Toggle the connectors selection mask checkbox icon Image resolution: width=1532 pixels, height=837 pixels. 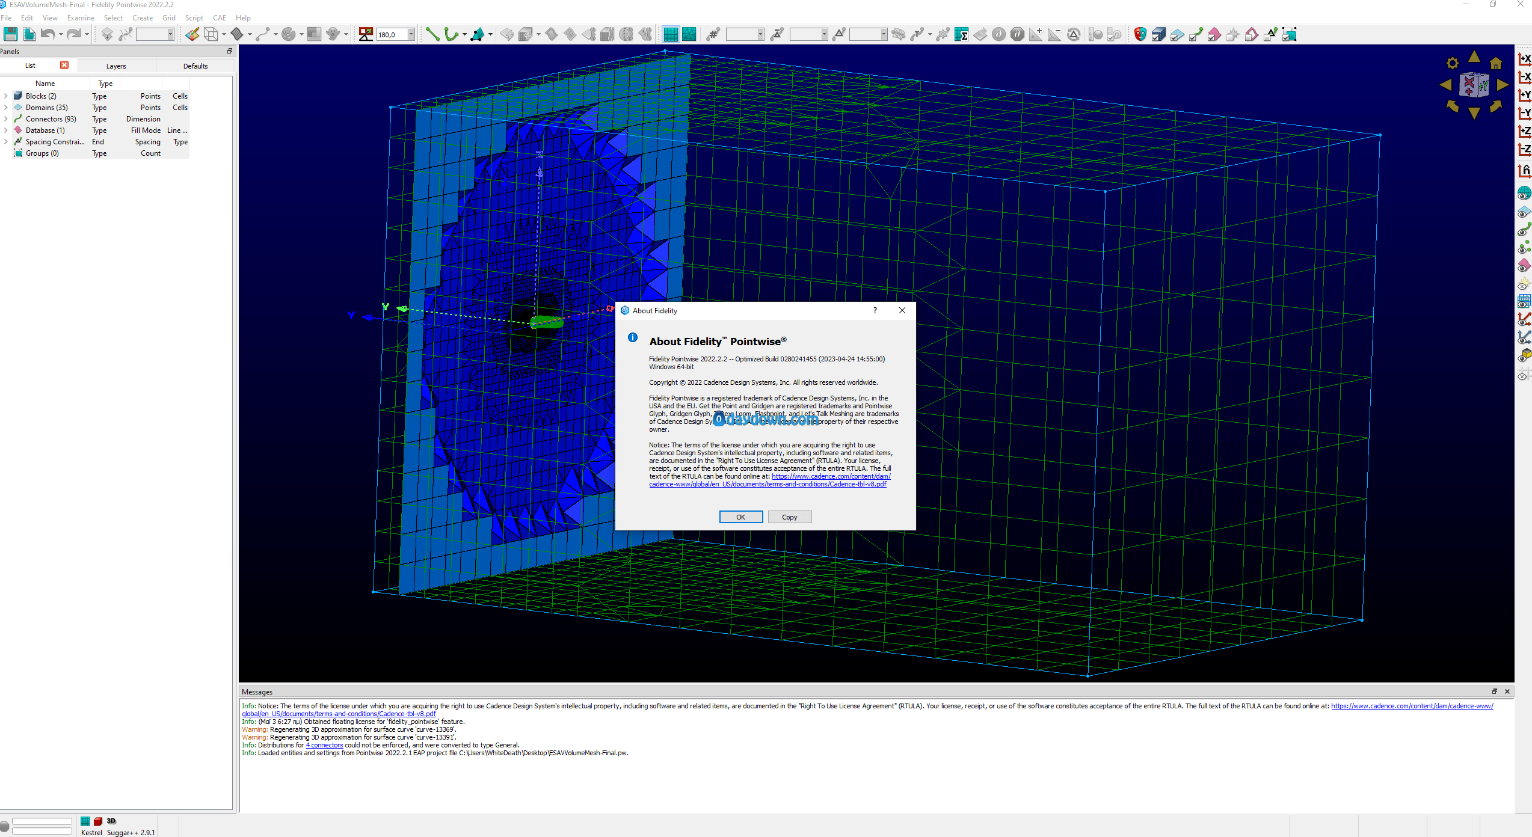click(1196, 34)
